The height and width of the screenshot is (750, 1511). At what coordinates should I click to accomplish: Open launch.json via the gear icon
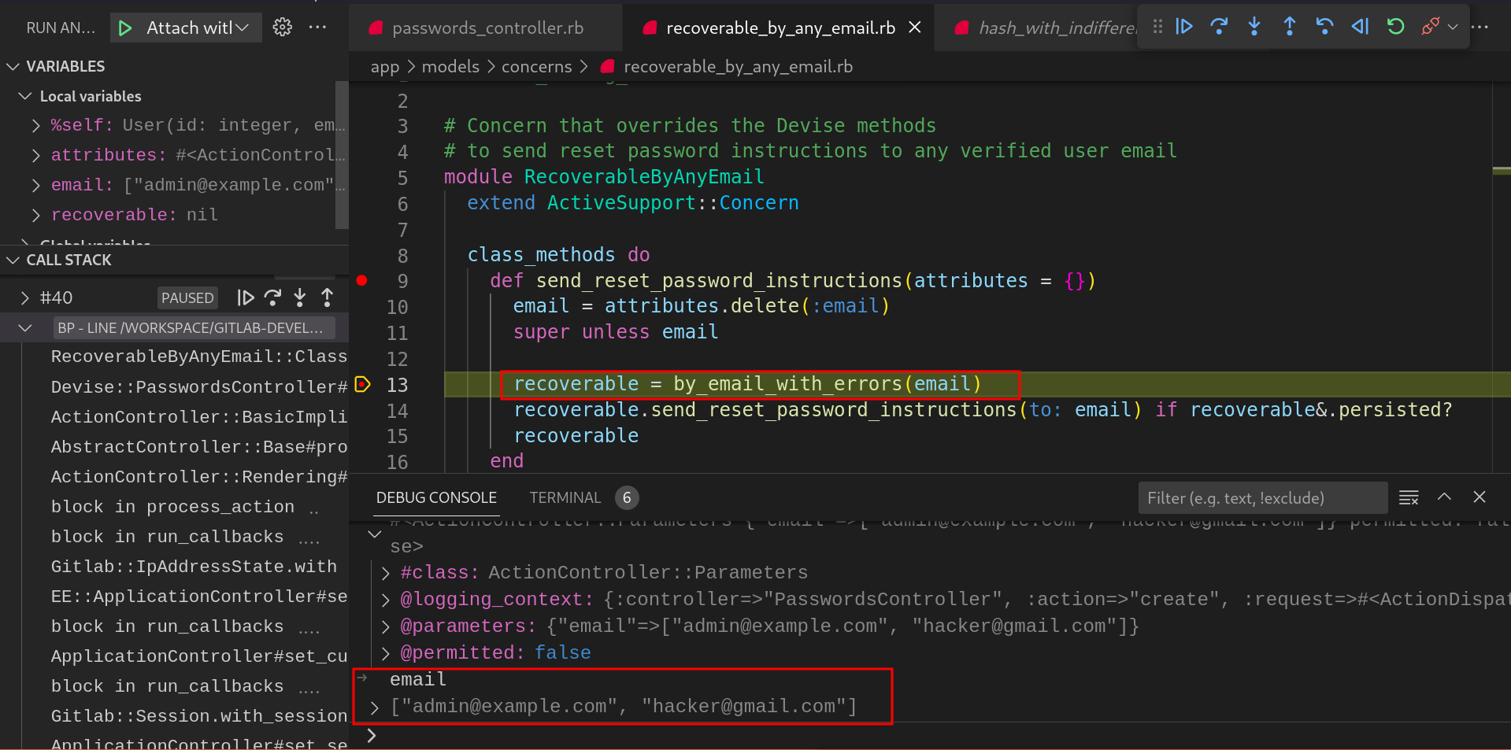(282, 28)
